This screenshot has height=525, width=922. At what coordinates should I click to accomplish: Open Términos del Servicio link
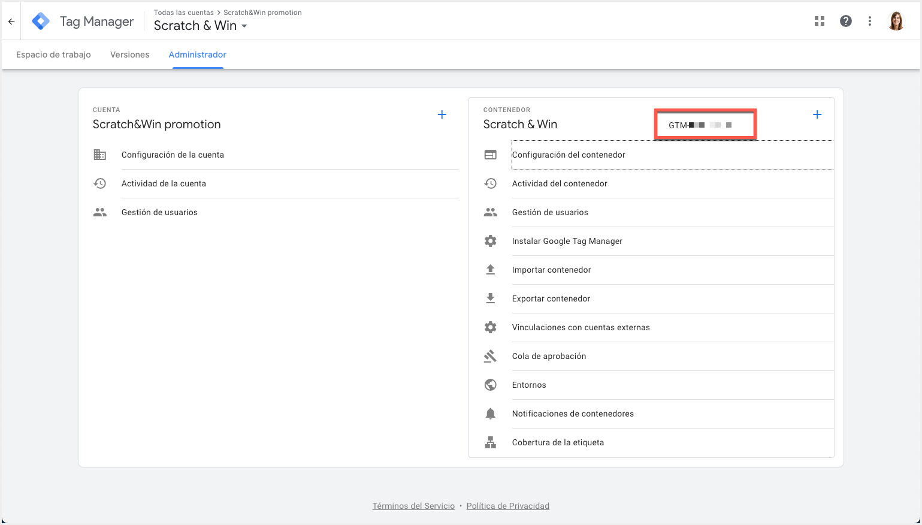click(x=413, y=506)
